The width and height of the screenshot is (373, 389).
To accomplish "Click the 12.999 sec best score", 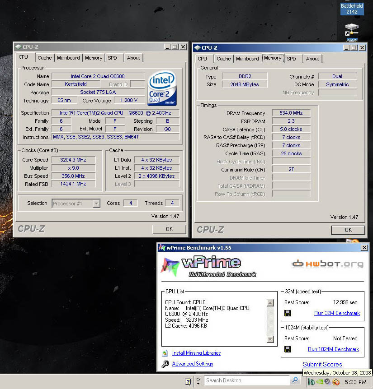I will tap(345, 302).
